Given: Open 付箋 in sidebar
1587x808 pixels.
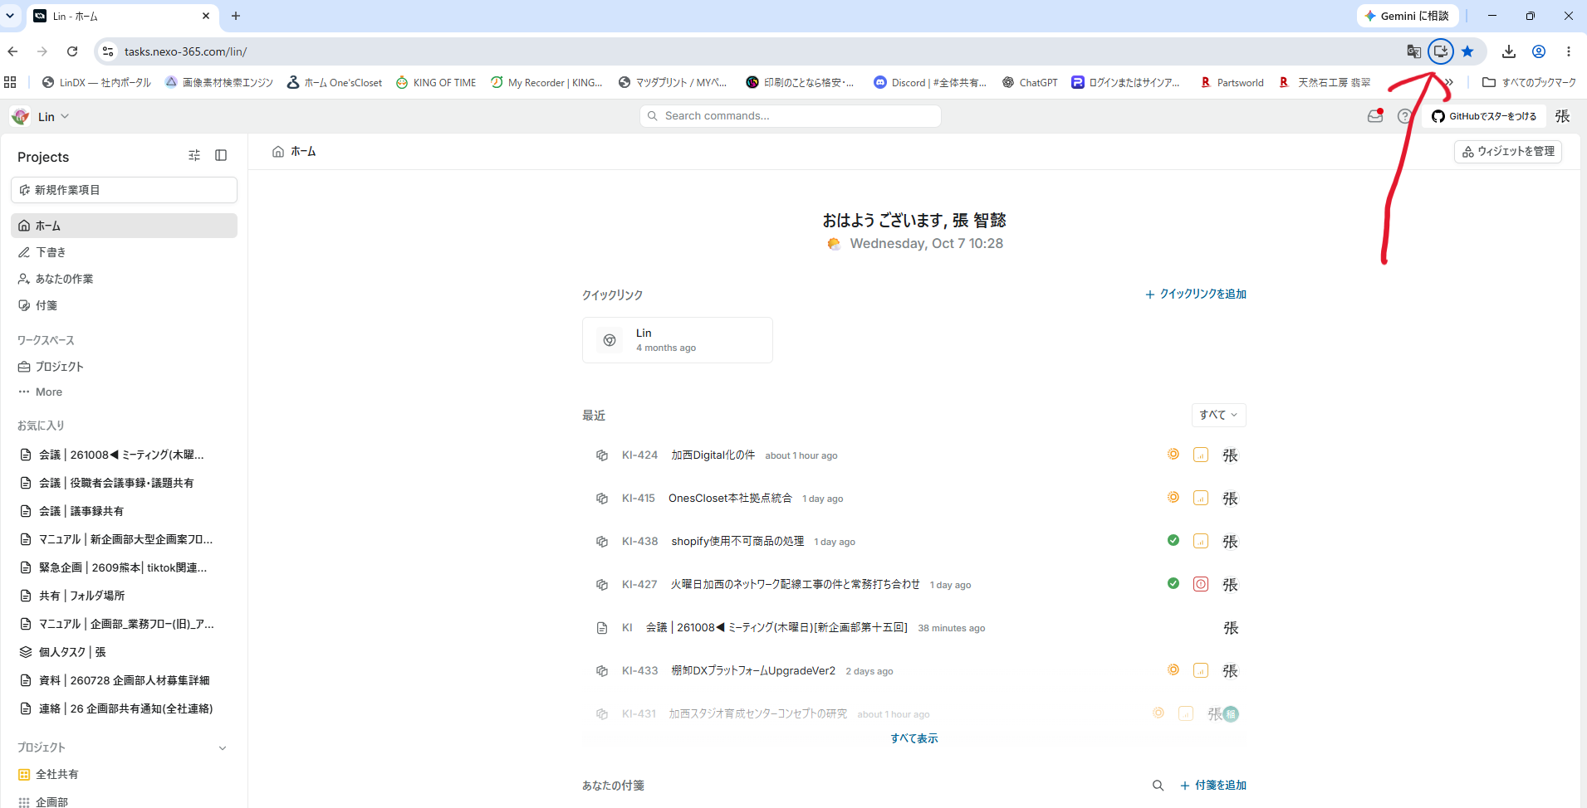Looking at the screenshot, I should (124, 305).
